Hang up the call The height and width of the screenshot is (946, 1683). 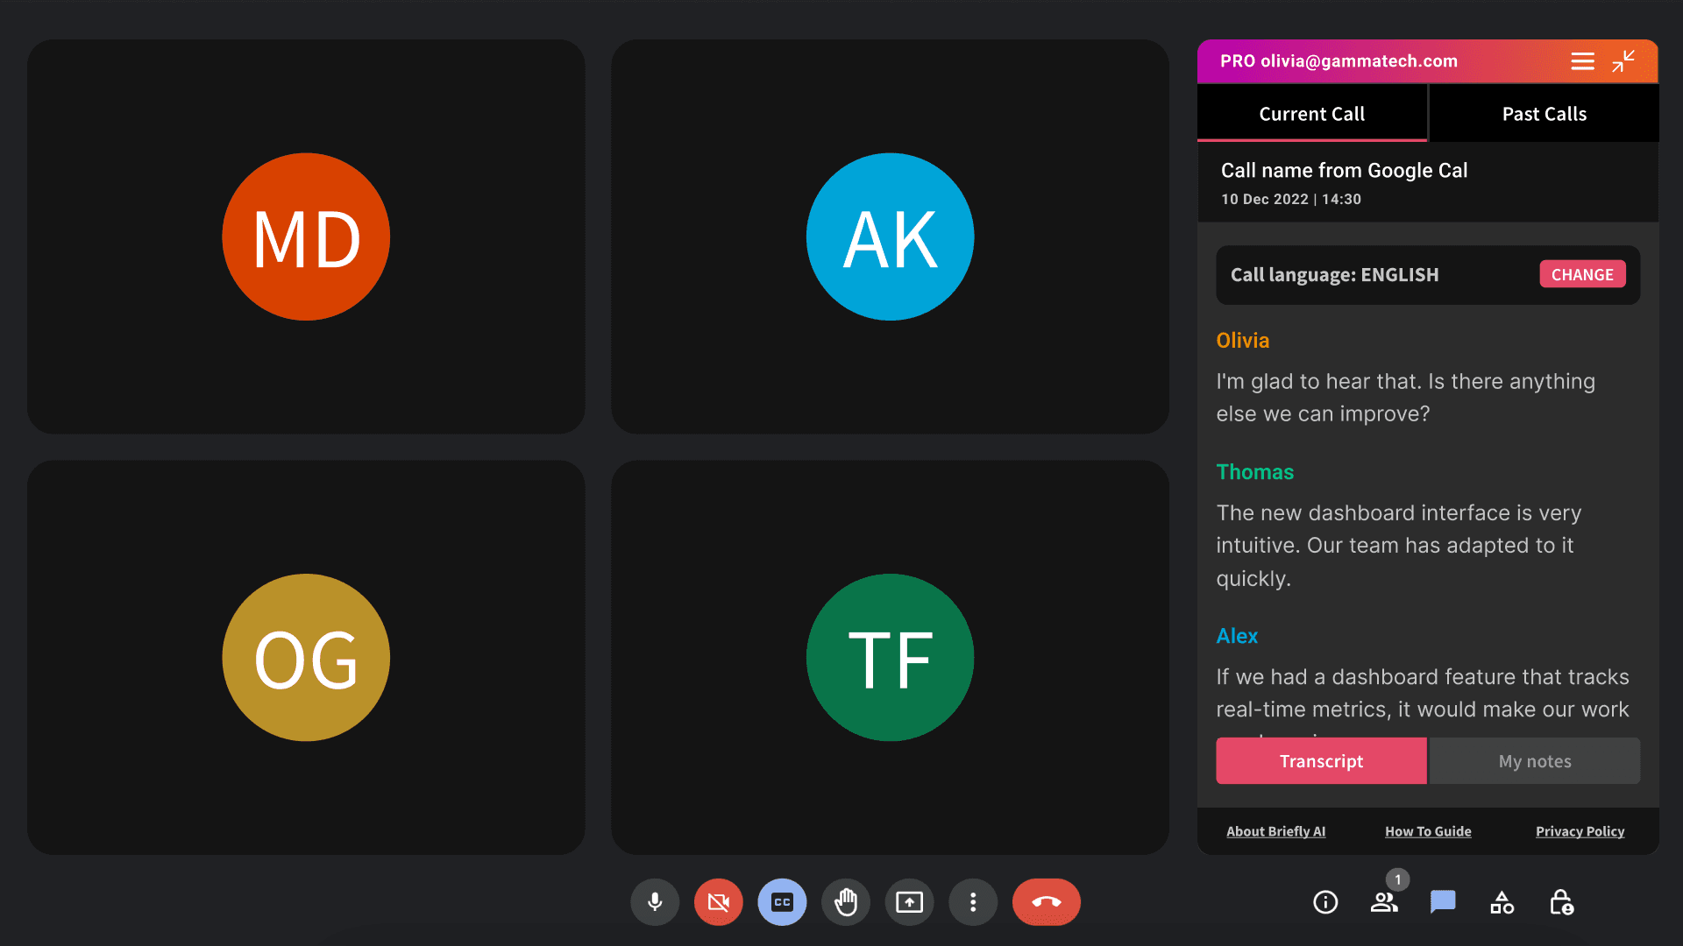pos(1046,902)
